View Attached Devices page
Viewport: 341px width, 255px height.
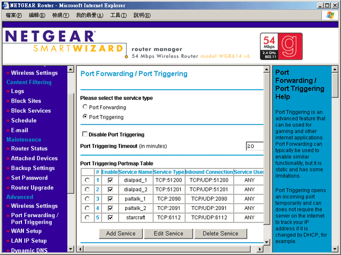34,158
